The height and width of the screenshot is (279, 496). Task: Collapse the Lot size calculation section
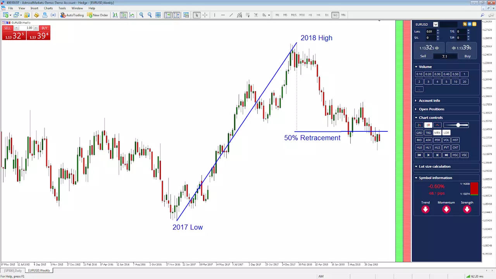416,167
